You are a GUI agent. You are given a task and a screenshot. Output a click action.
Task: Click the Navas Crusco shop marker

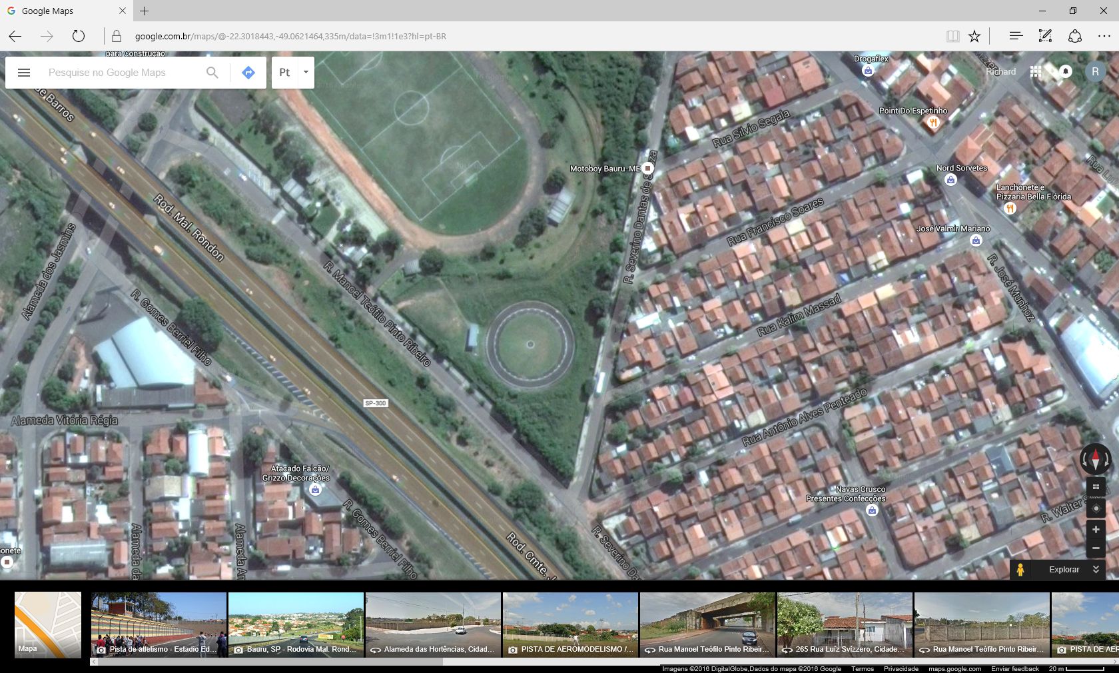(872, 510)
